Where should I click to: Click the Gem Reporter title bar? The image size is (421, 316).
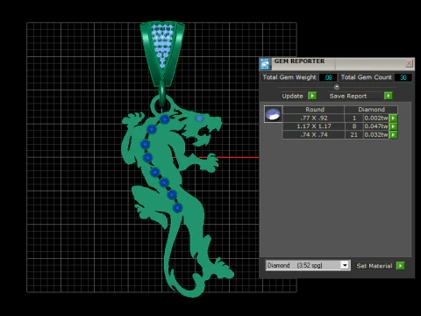click(337, 63)
